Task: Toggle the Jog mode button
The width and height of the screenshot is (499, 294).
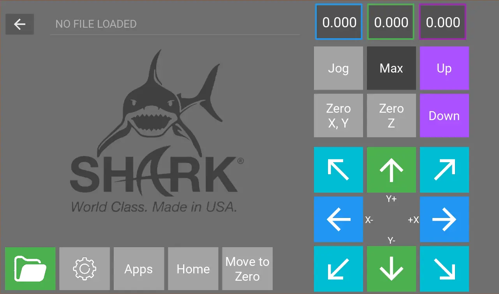Action: [339, 68]
